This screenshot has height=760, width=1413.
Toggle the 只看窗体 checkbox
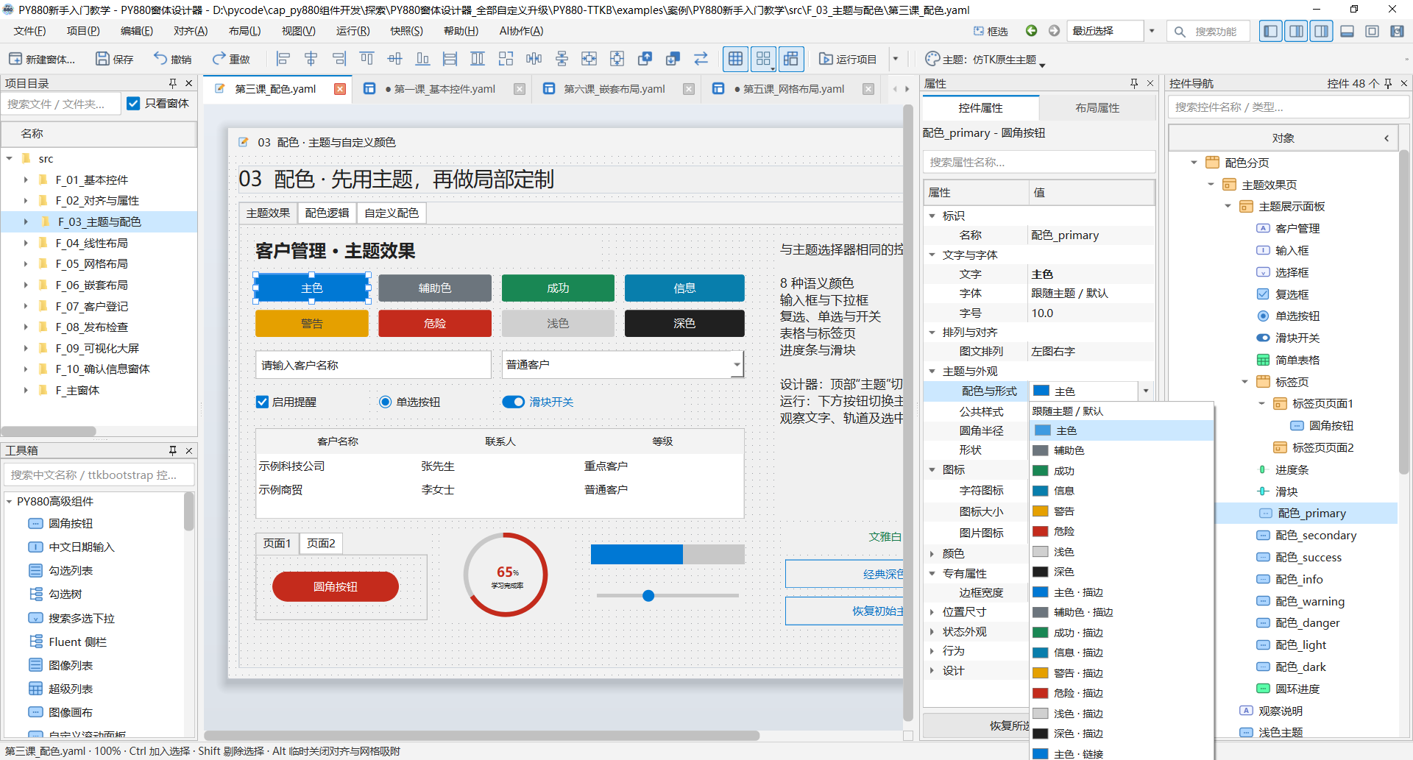(x=133, y=104)
